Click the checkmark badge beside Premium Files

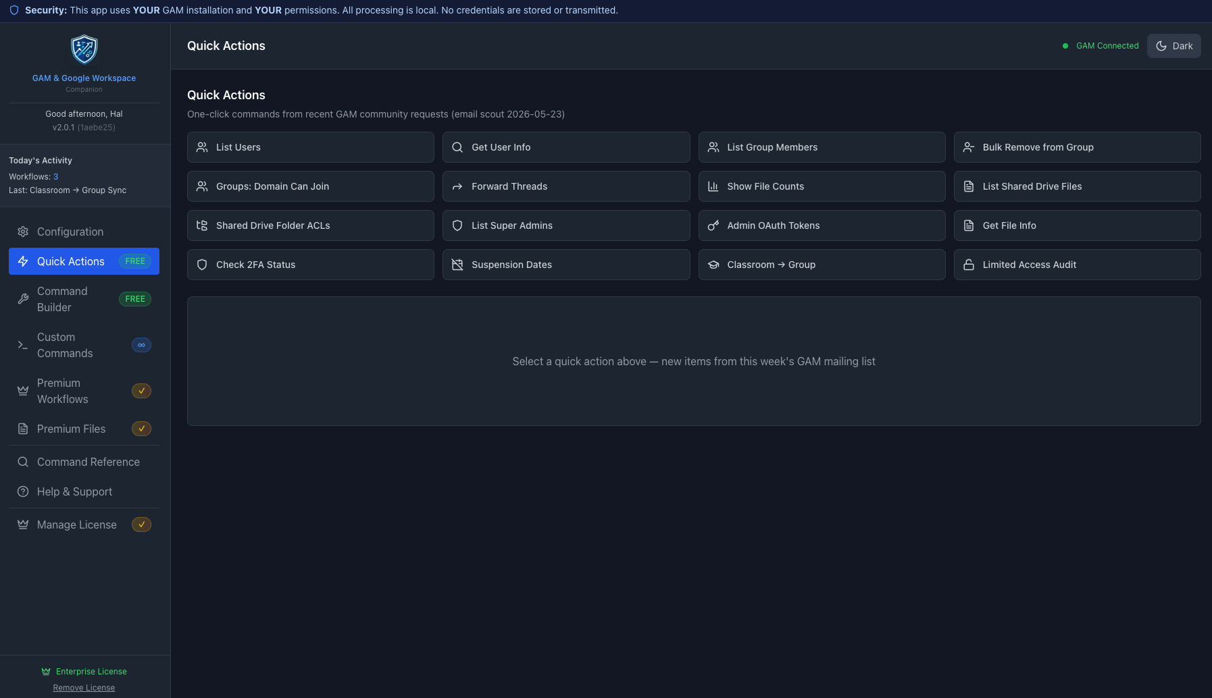[x=141, y=429]
